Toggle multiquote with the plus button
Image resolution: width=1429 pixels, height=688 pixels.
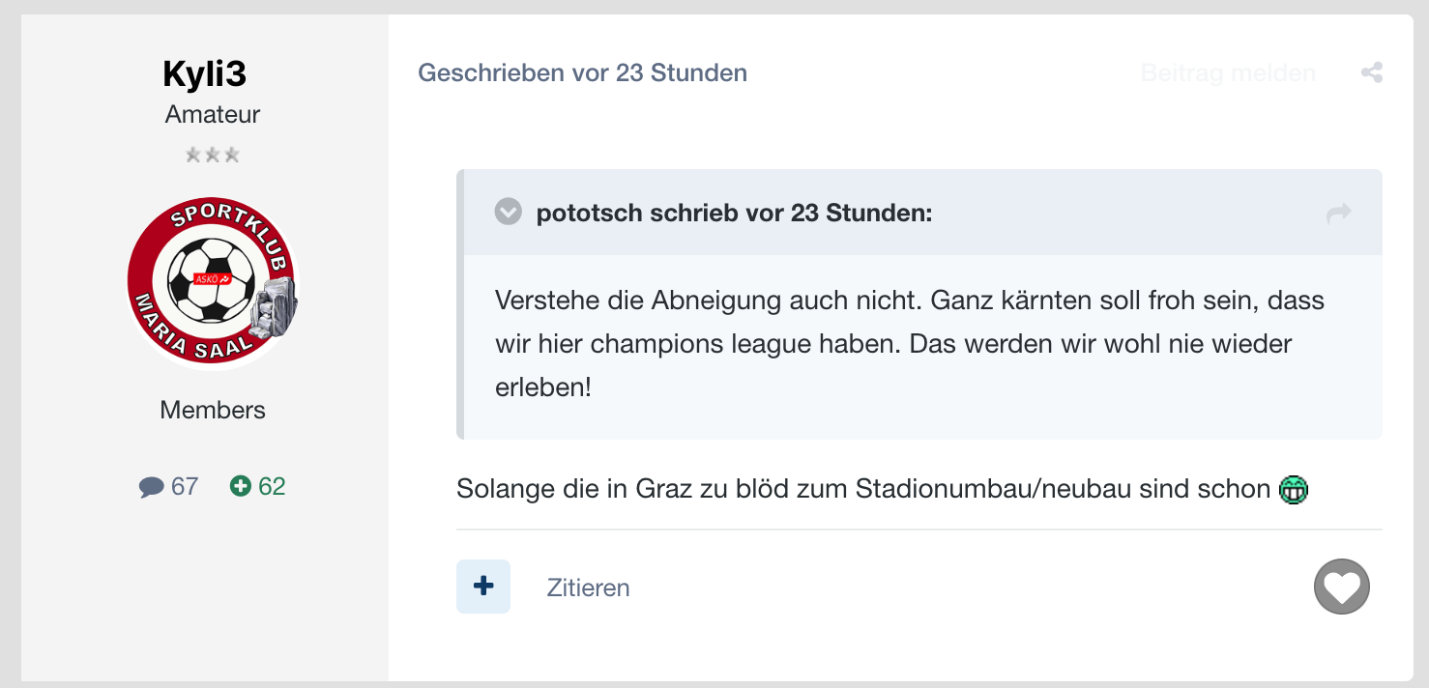pyautogui.click(x=483, y=587)
